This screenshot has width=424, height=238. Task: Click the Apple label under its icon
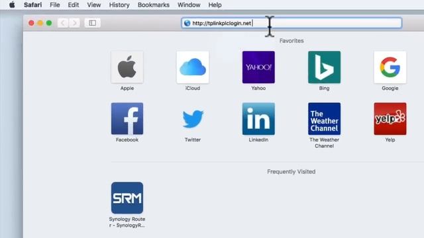[x=127, y=88]
